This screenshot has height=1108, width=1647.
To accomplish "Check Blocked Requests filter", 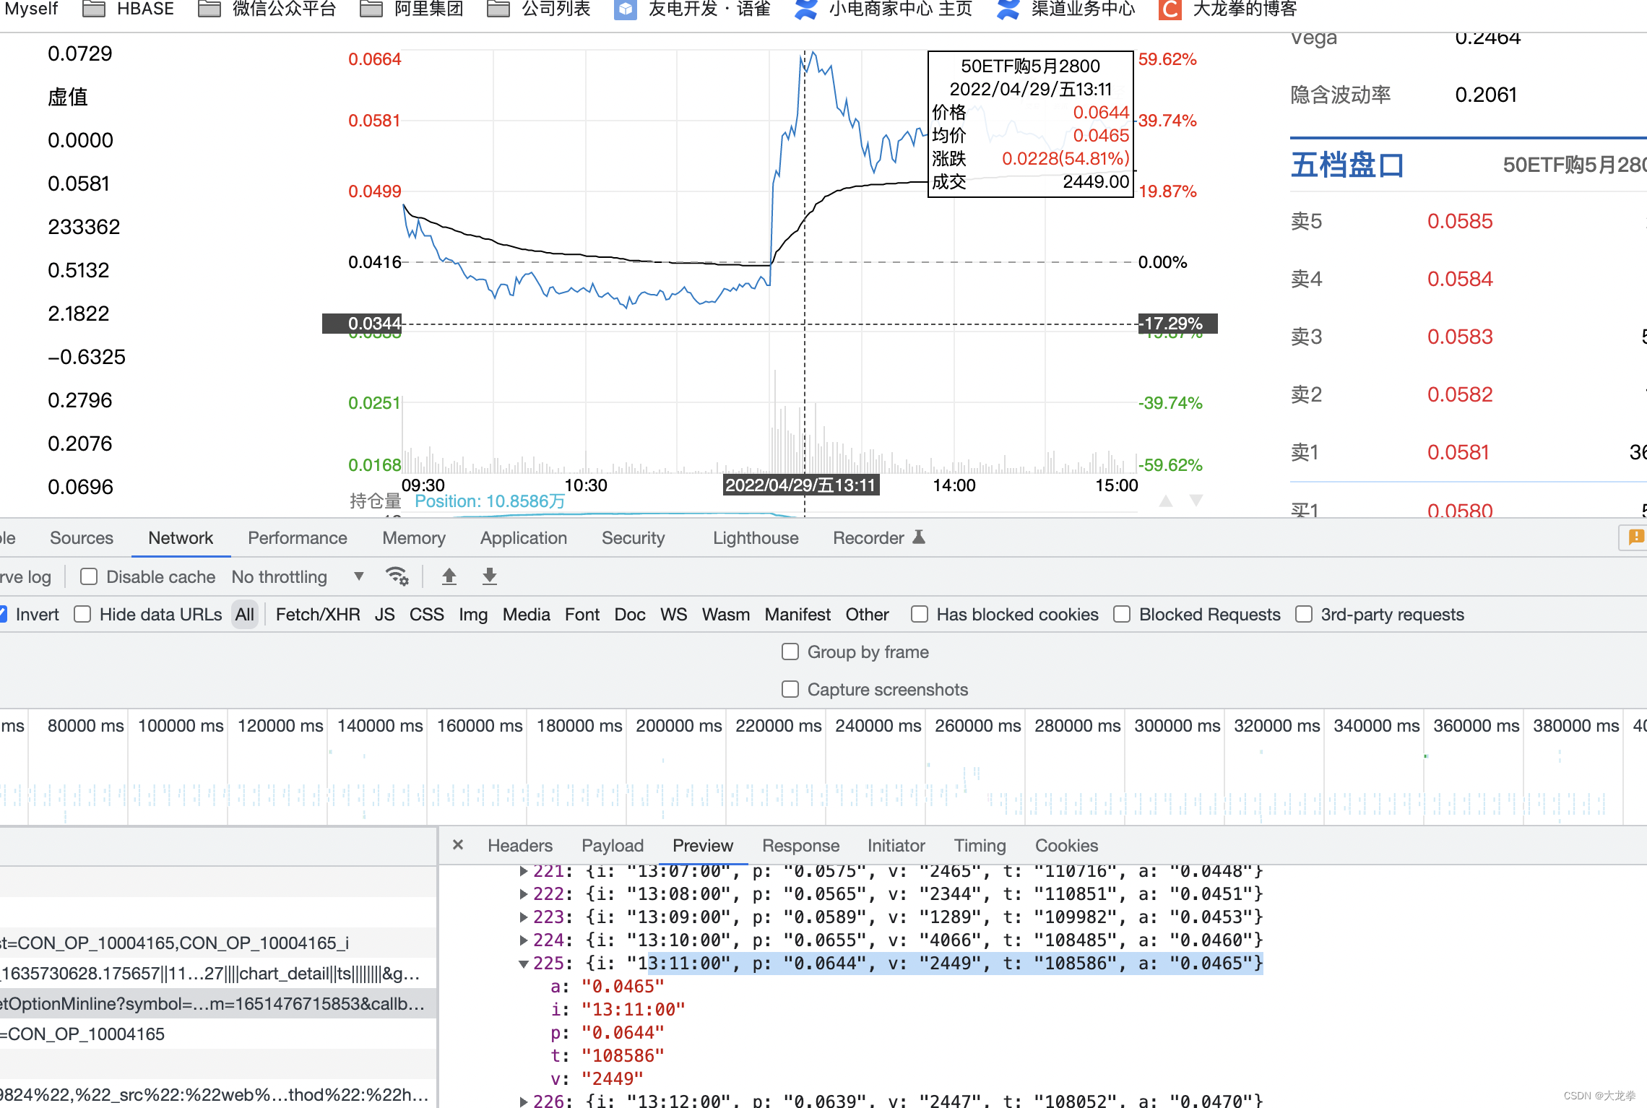I will coord(1122,614).
